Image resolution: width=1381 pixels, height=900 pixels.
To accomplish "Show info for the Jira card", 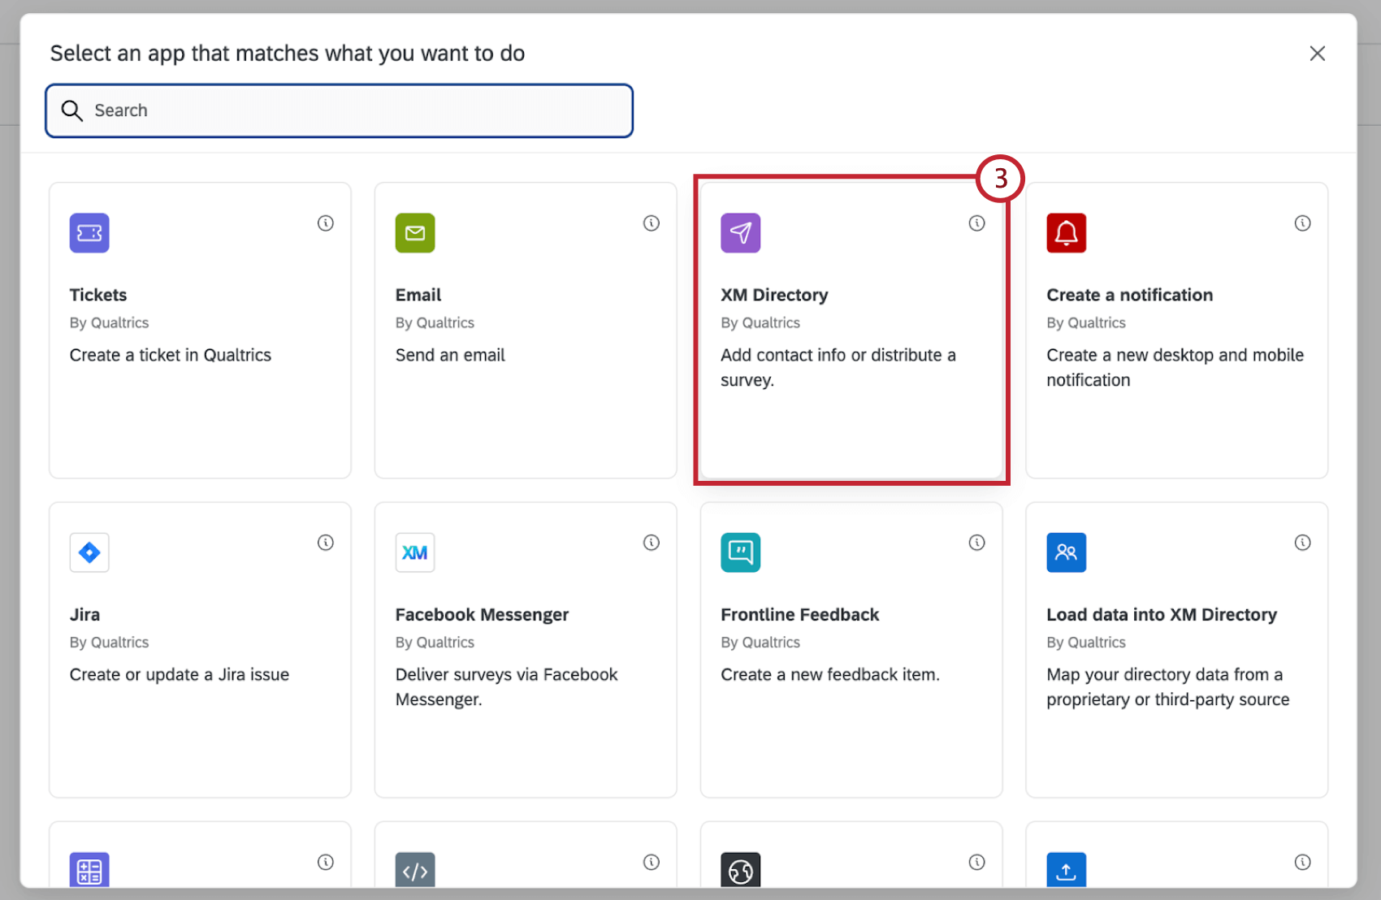I will click(326, 543).
